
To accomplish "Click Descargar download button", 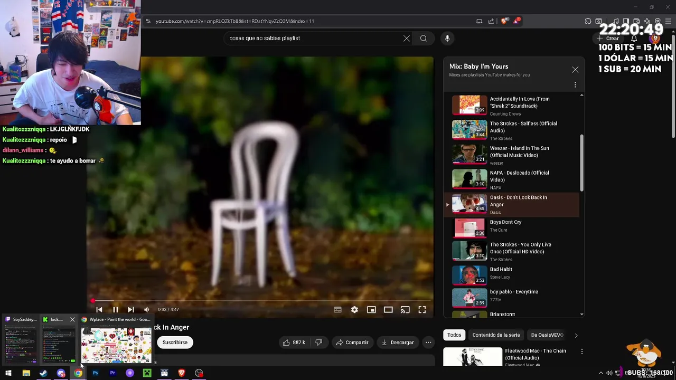I will coord(398,343).
